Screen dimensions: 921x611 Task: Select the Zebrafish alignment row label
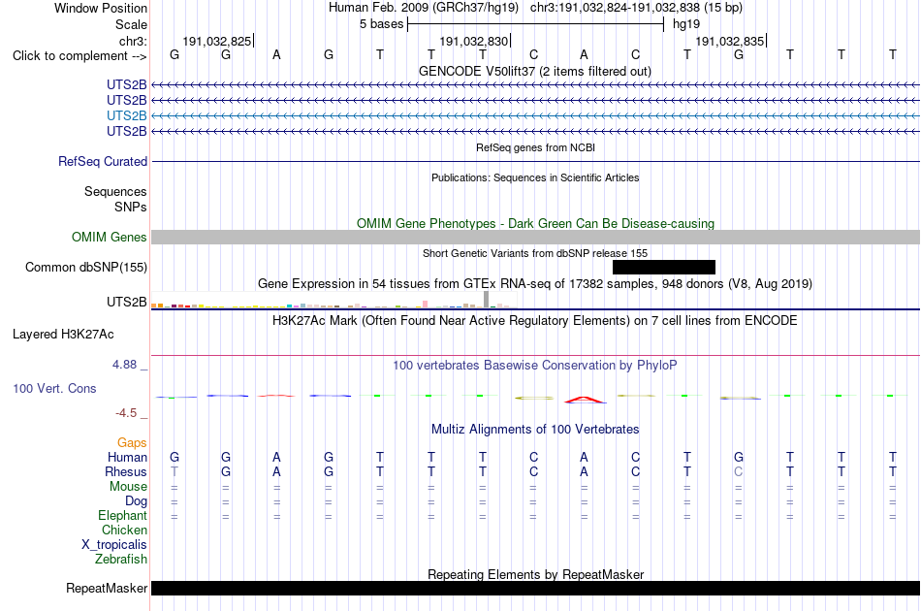[x=121, y=560]
